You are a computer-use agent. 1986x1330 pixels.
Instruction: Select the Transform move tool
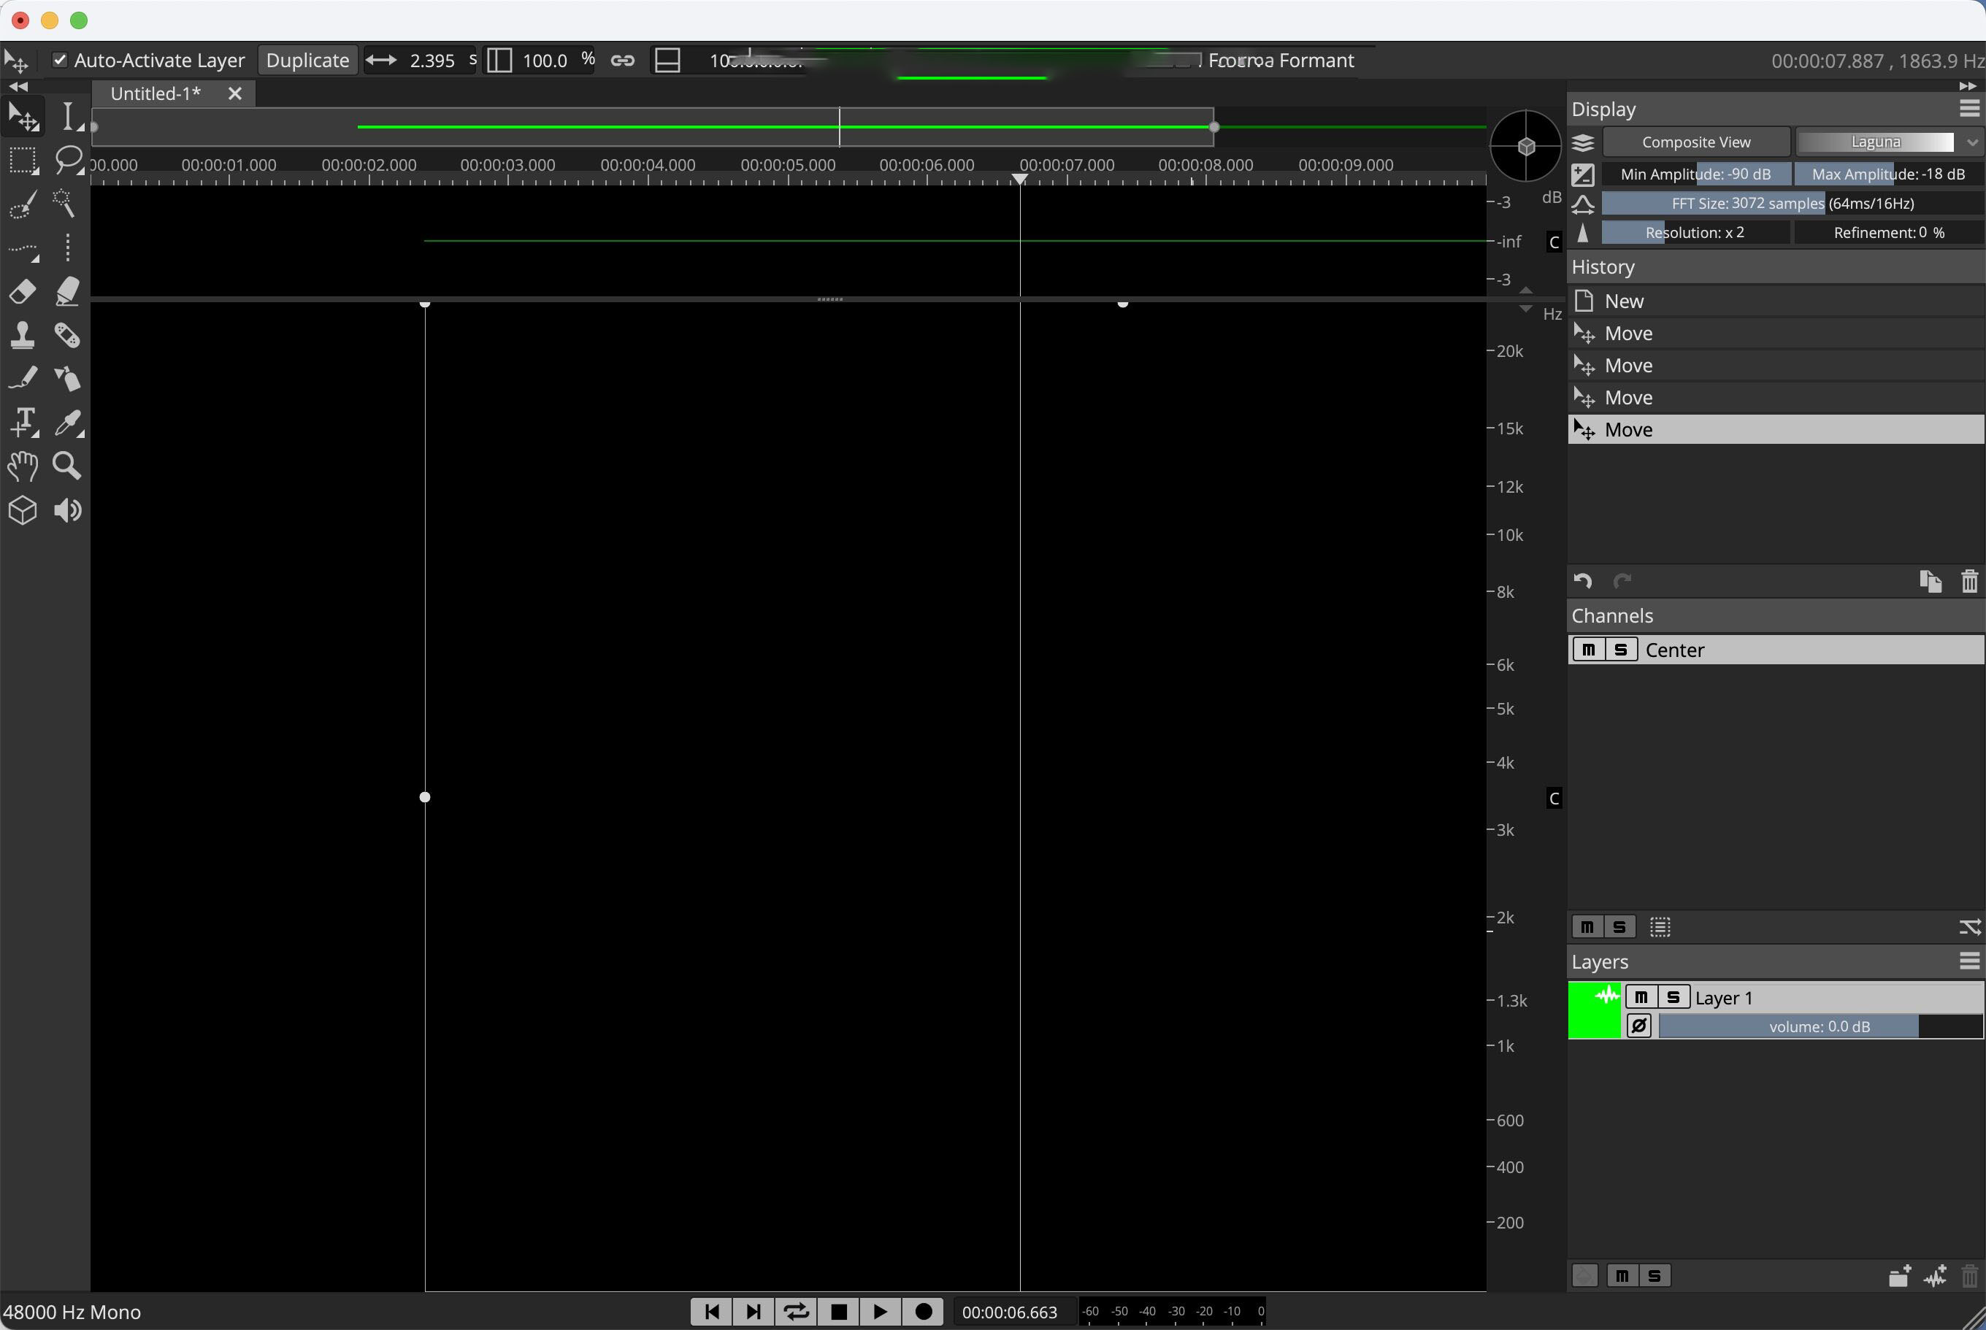[x=22, y=116]
